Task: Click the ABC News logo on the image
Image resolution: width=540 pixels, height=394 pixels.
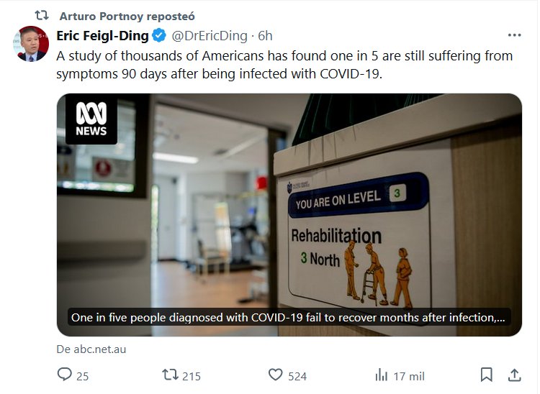Action: [x=91, y=119]
